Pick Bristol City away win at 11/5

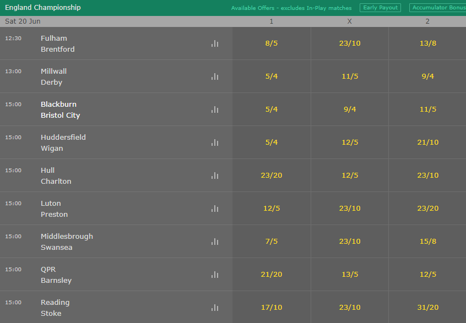point(427,110)
